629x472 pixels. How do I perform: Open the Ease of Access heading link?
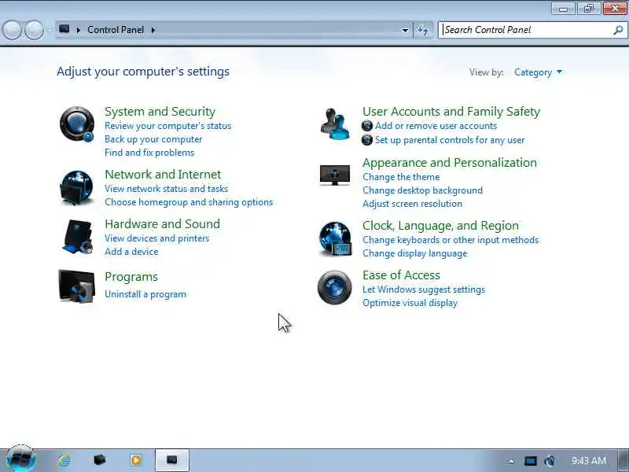click(x=401, y=275)
